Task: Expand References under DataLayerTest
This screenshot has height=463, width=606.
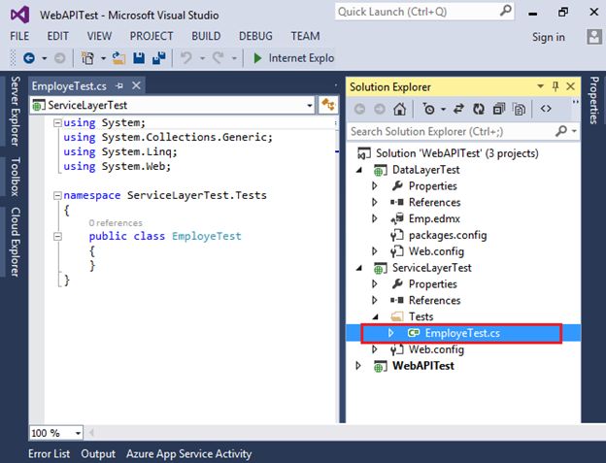Action: click(374, 202)
